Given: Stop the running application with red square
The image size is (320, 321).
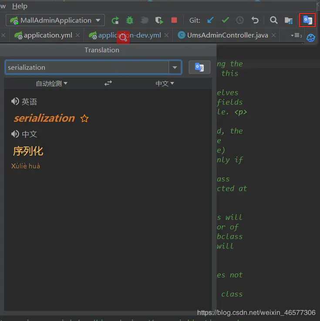Looking at the screenshot, I should [x=174, y=20].
